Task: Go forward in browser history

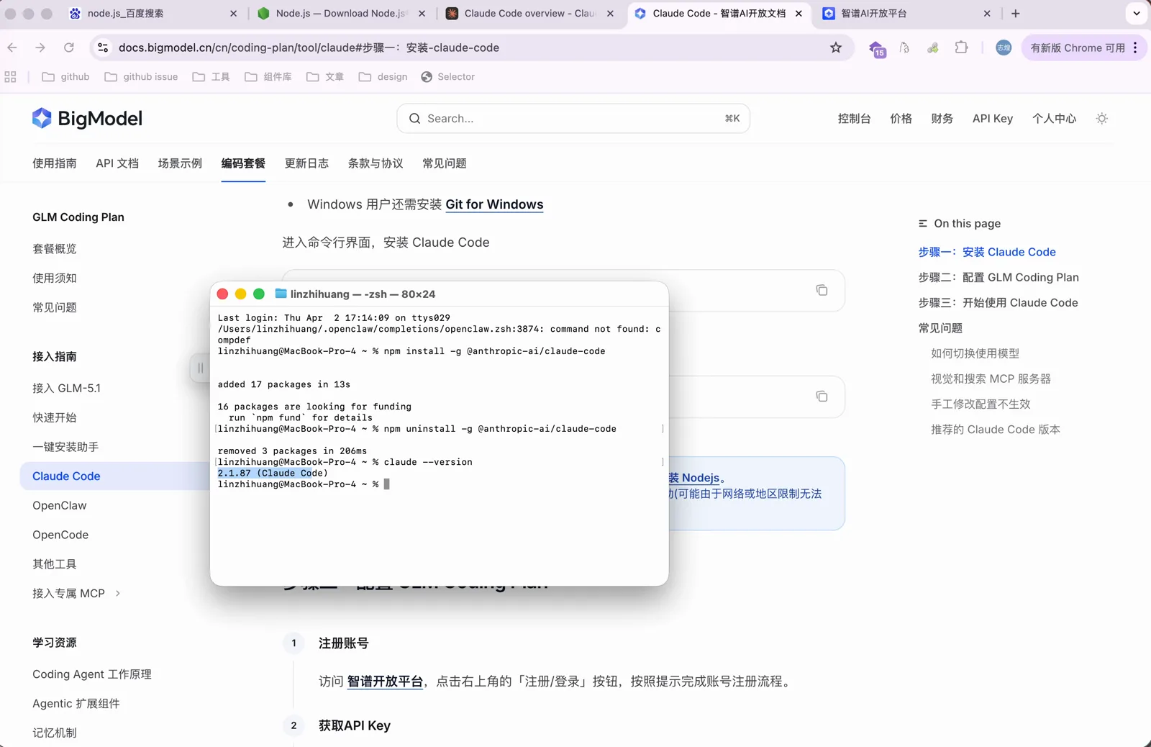Action: click(40, 47)
